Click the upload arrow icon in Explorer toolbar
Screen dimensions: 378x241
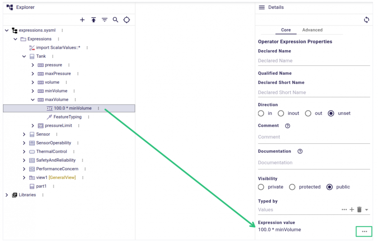[94, 20]
